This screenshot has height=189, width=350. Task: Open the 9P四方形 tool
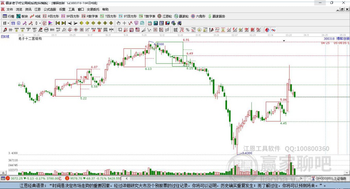[x=70, y=16]
